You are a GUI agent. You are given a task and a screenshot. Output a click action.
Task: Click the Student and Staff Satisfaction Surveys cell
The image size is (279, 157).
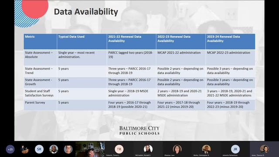(40, 93)
